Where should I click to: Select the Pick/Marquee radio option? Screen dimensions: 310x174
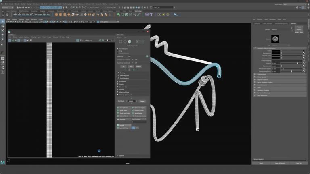point(117,49)
